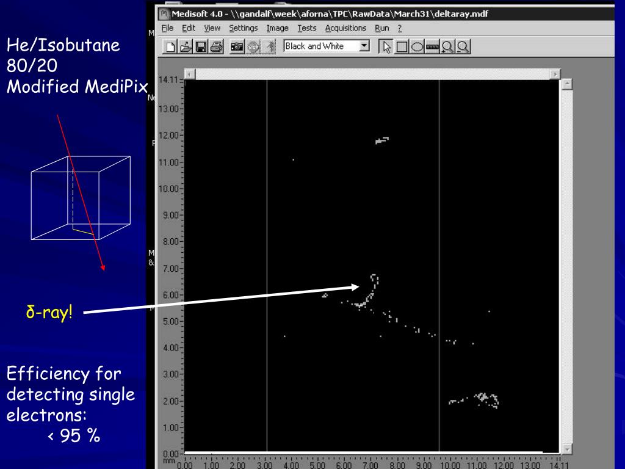This screenshot has width=625, height=469.
Task: Select the ruler measure tool
Action: pos(432,46)
